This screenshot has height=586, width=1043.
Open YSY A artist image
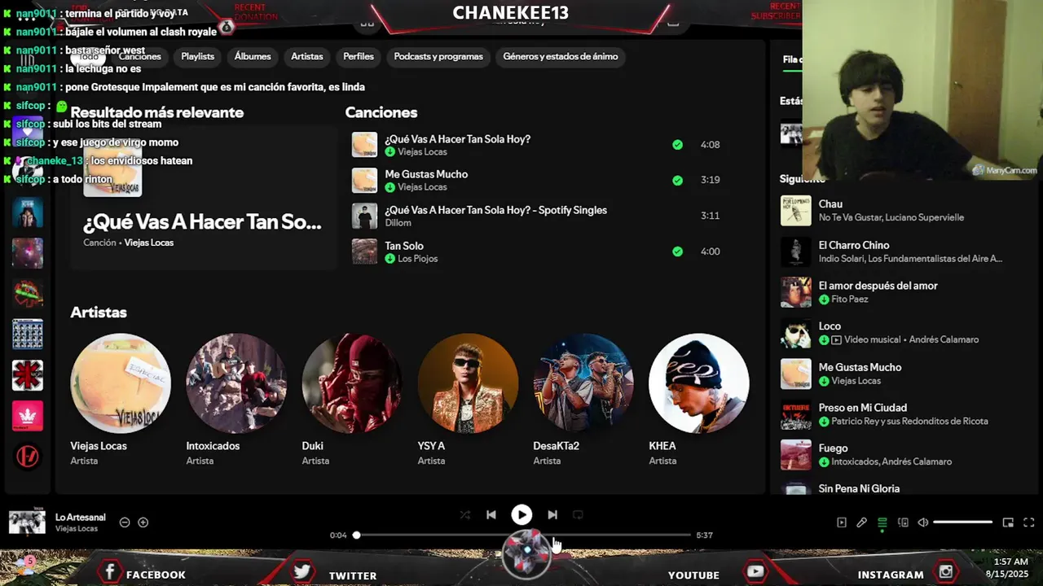(x=468, y=383)
